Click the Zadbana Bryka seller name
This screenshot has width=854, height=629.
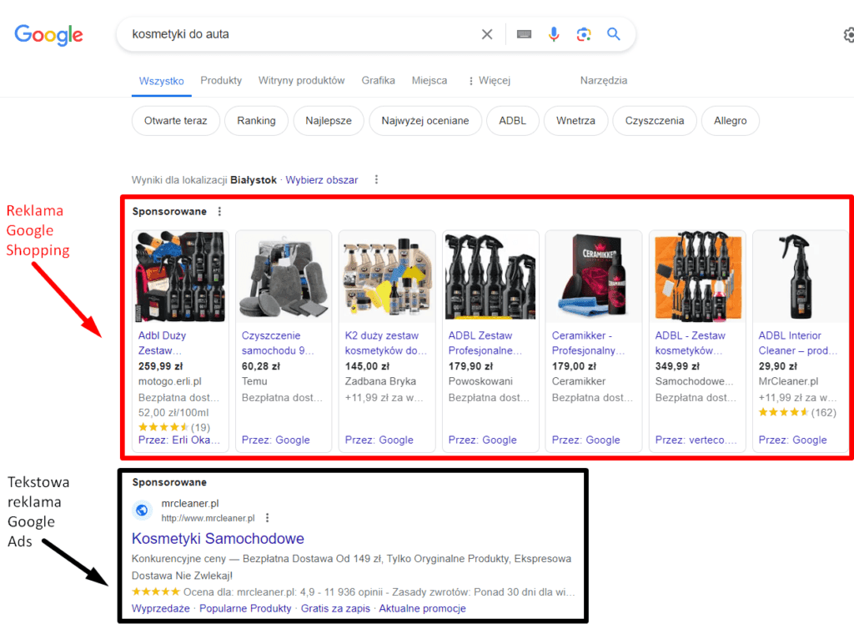pos(380,382)
